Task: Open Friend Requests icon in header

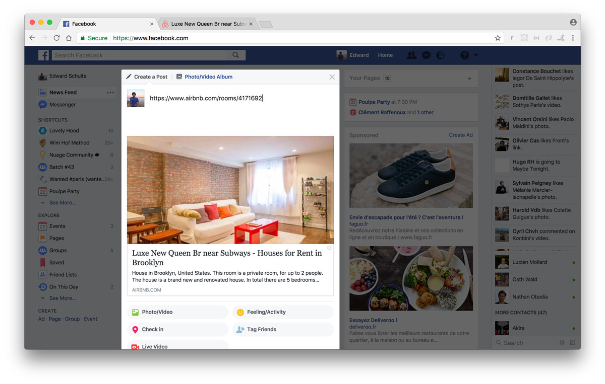Action: (x=412, y=55)
